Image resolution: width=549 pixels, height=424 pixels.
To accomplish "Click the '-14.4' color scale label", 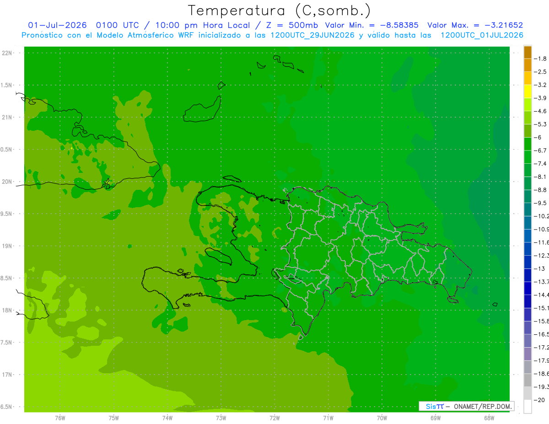I will [542, 295].
